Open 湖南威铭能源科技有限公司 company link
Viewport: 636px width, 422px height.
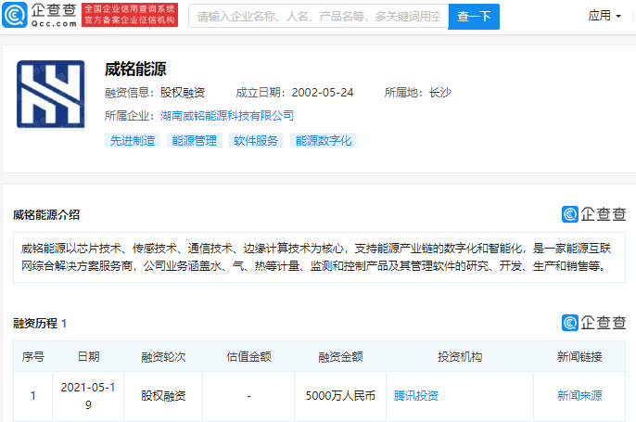pyautogui.click(x=227, y=116)
